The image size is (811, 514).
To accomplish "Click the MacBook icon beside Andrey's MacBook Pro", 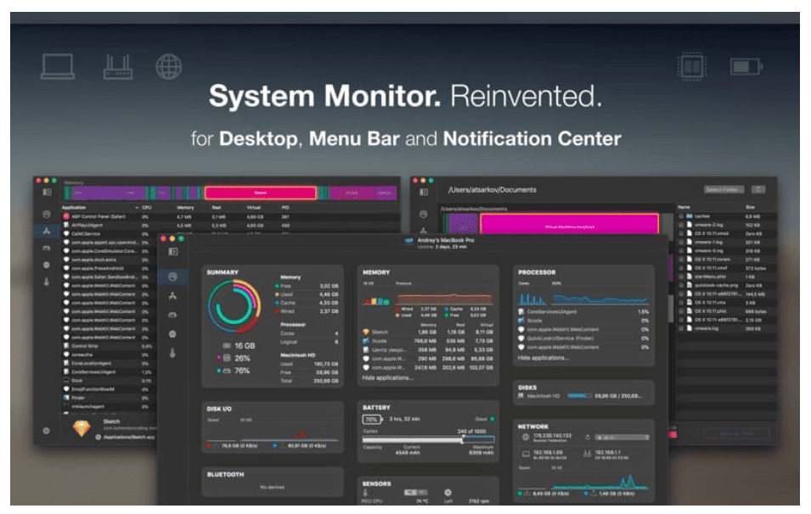I will tap(409, 241).
